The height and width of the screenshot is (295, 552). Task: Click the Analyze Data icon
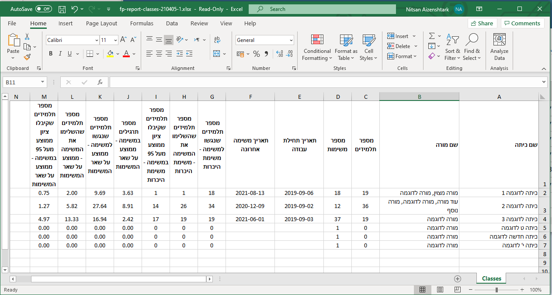point(499,48)
